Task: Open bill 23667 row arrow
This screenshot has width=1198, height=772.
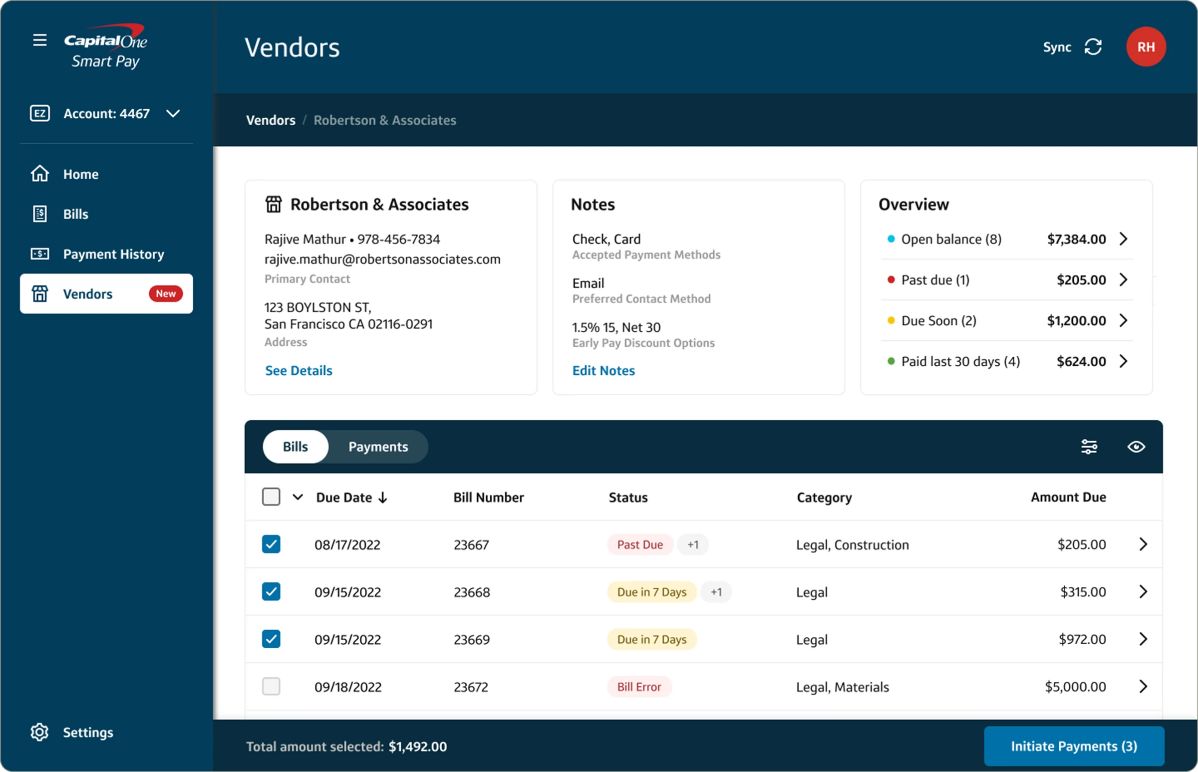Action: [1143, 544]
